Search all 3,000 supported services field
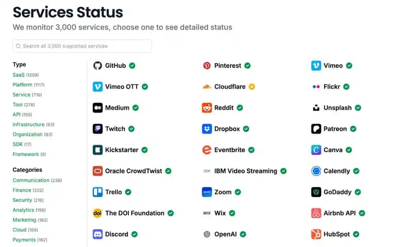 82,46
